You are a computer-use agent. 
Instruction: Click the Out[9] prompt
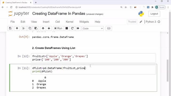(24, 37)
